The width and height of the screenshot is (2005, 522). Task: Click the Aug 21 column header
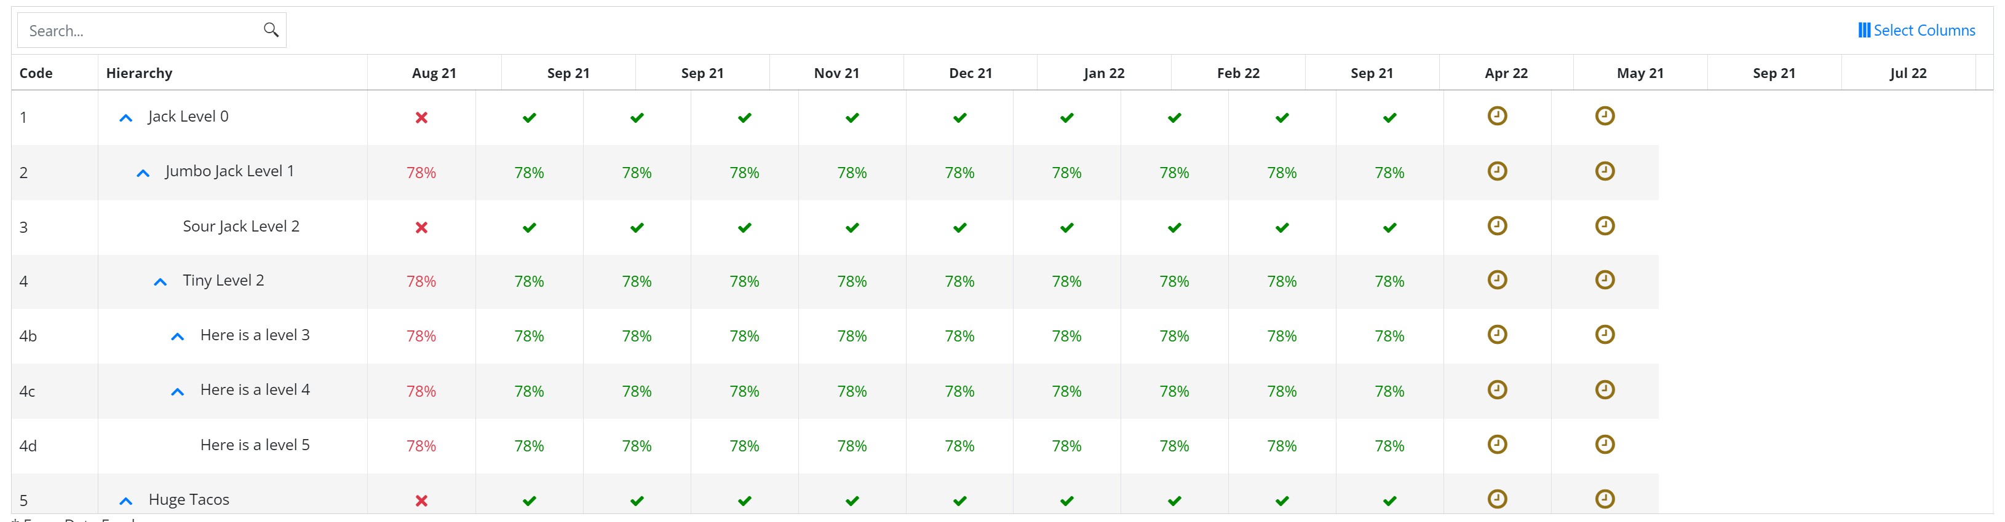coord(434,73)
